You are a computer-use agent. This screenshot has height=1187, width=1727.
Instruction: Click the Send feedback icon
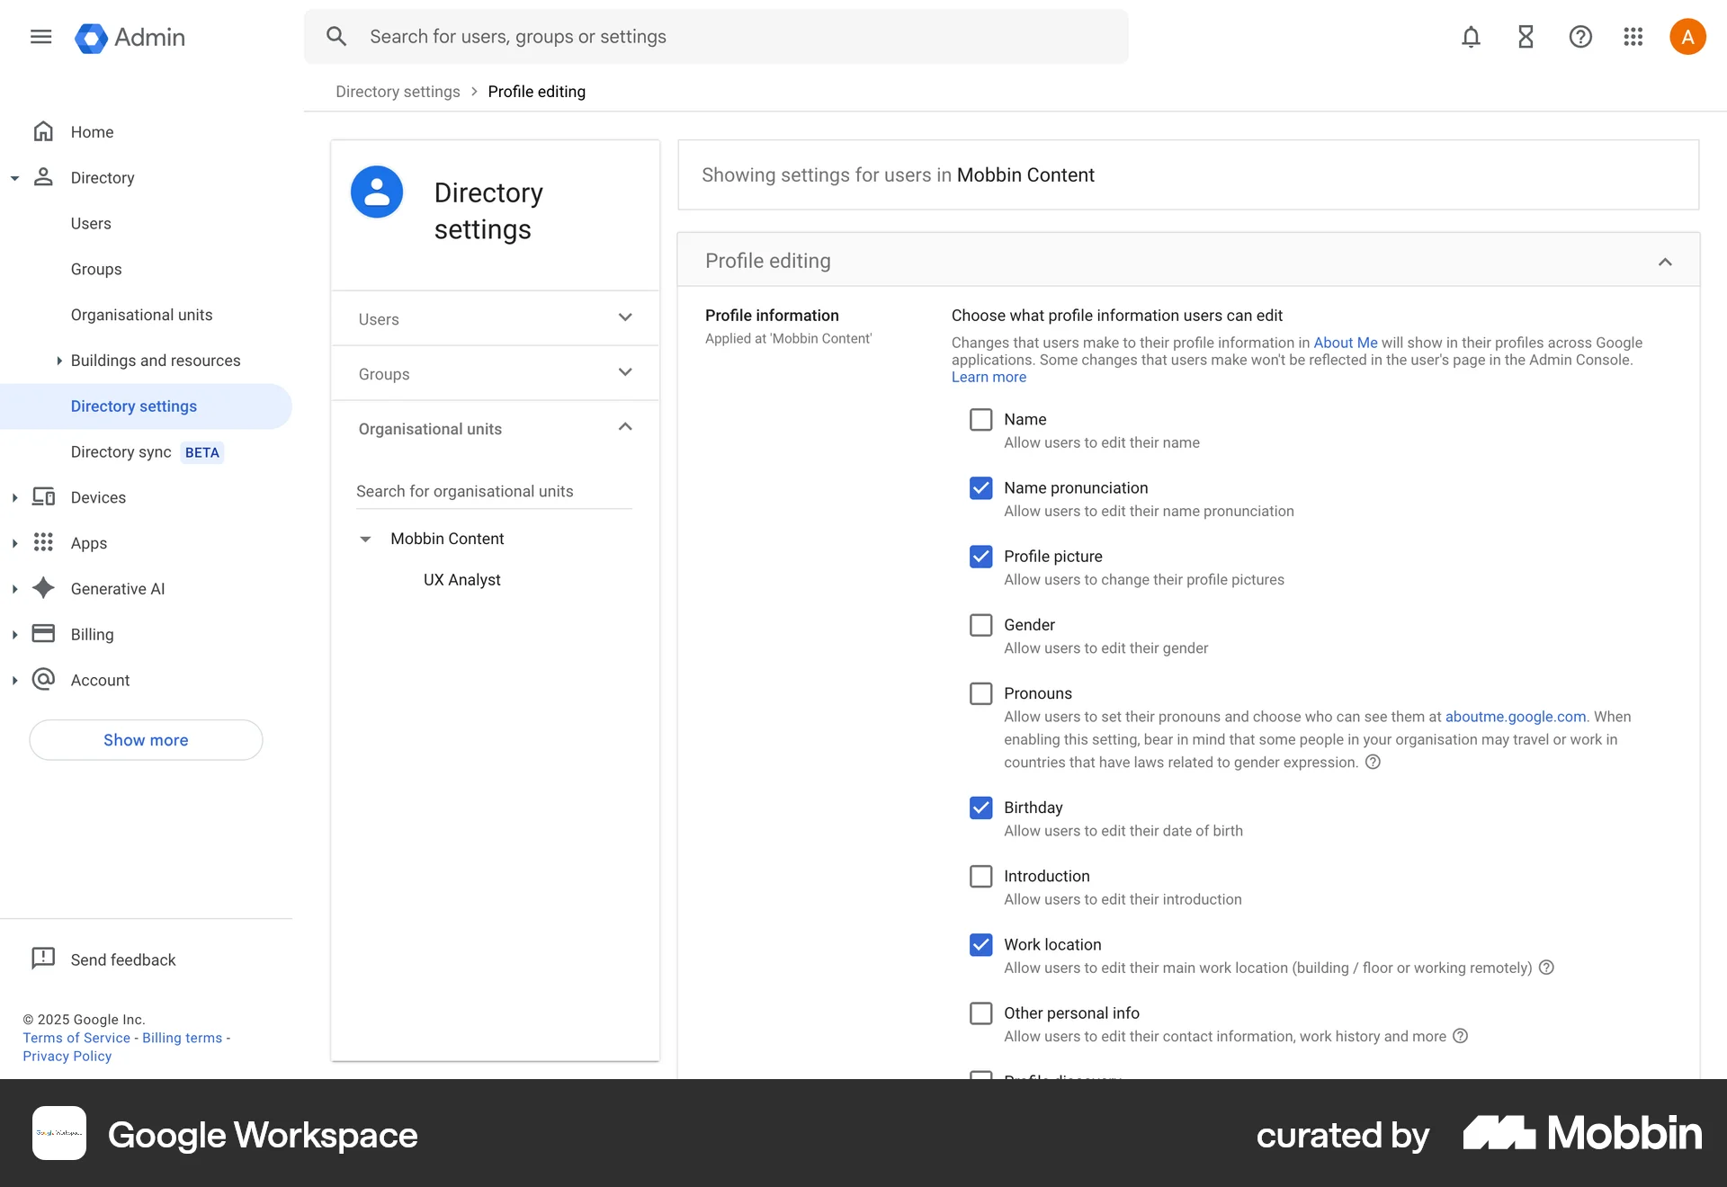[43, 959]
